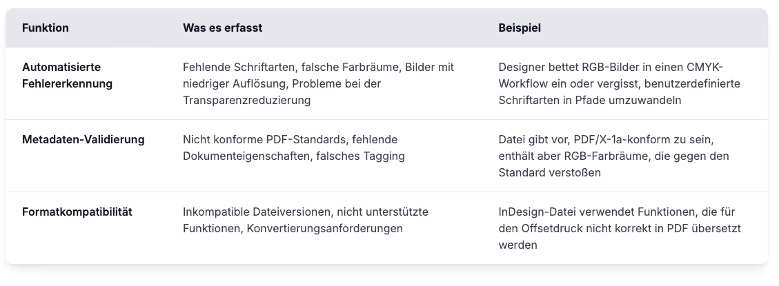Click the word 'Dokumenteigenschaften'
This screenshot has width=779, height=286.
click(x=246, y=156)
